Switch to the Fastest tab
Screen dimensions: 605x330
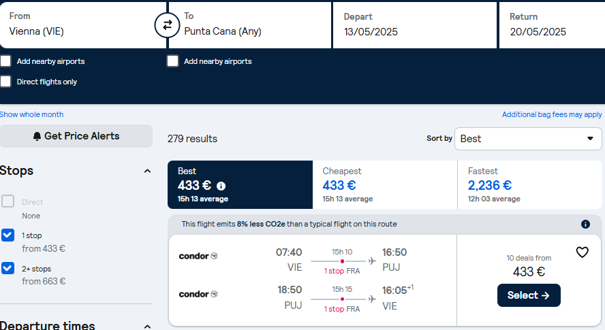(x=530, y=184)
